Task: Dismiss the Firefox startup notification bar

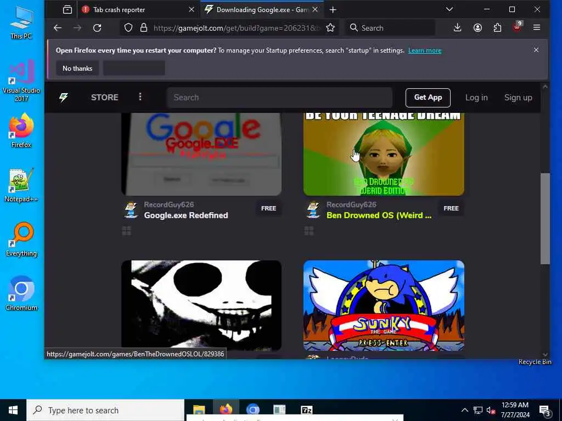Action: tap(536, 50)
